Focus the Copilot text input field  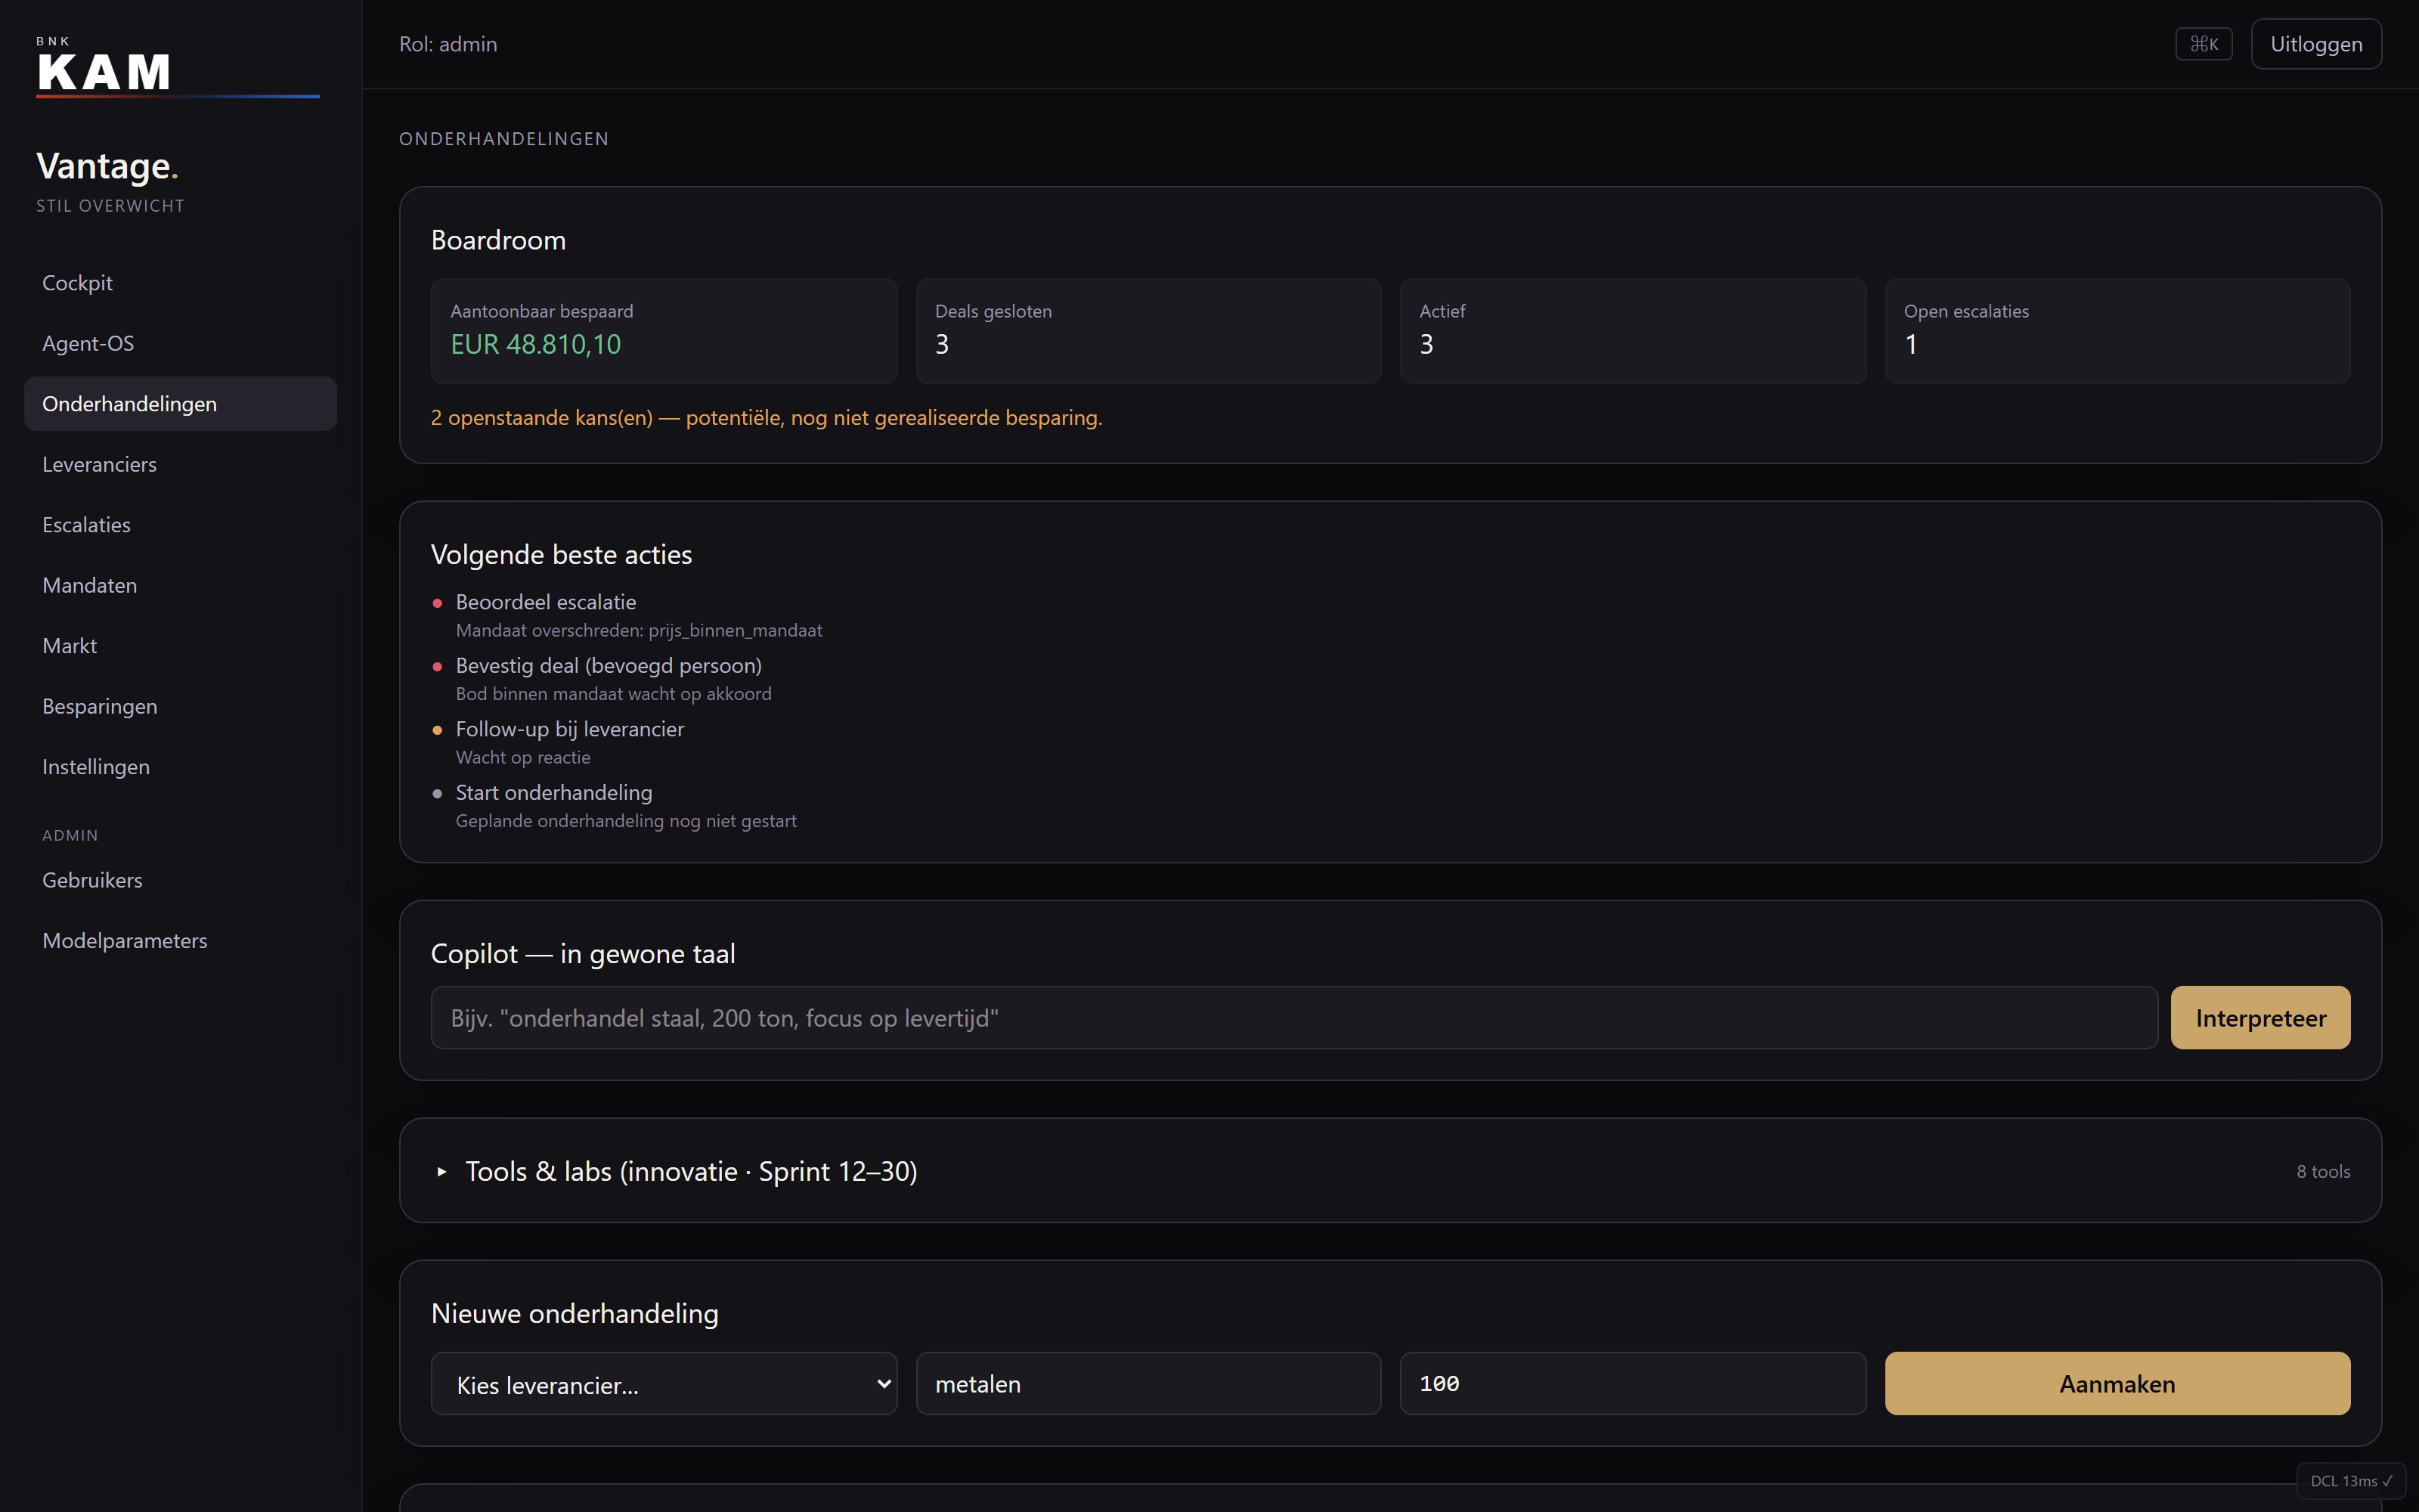click(1293, 1018)
